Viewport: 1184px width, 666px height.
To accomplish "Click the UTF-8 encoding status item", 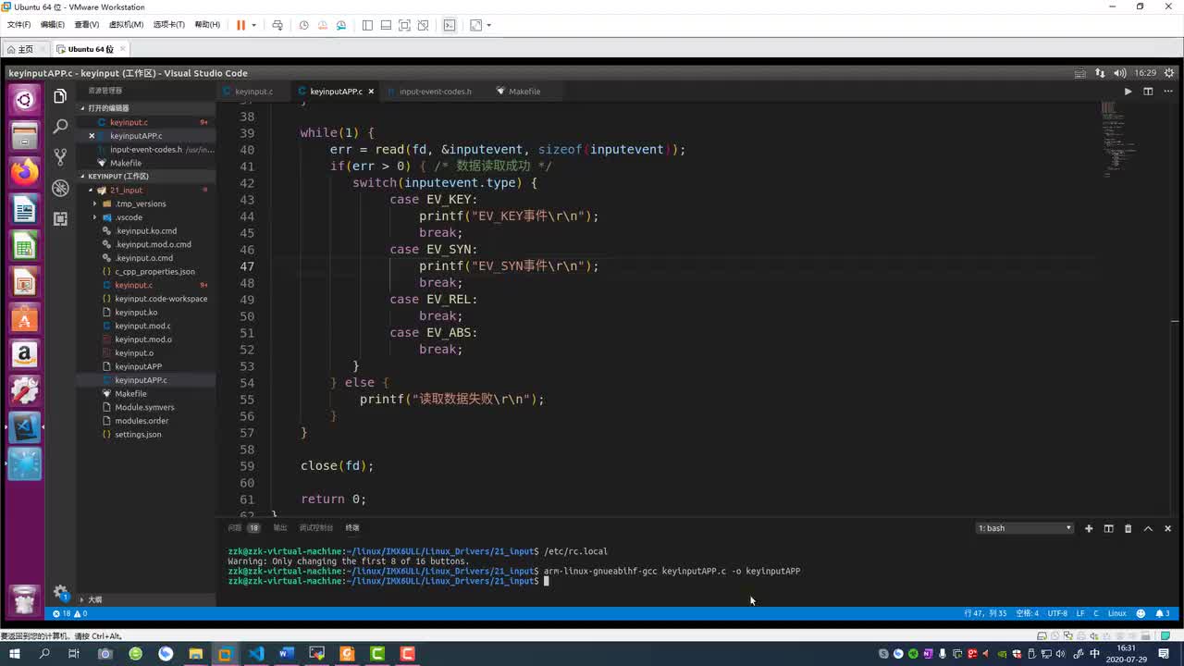I will point(1057,613).
